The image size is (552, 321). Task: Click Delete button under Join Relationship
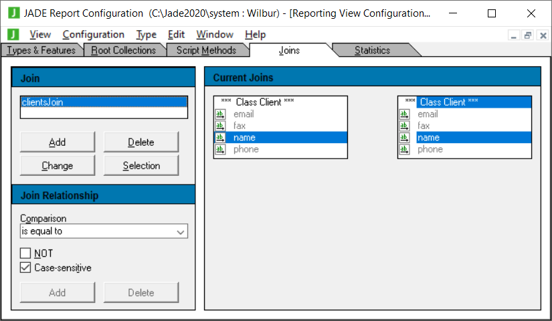point(141,292)
